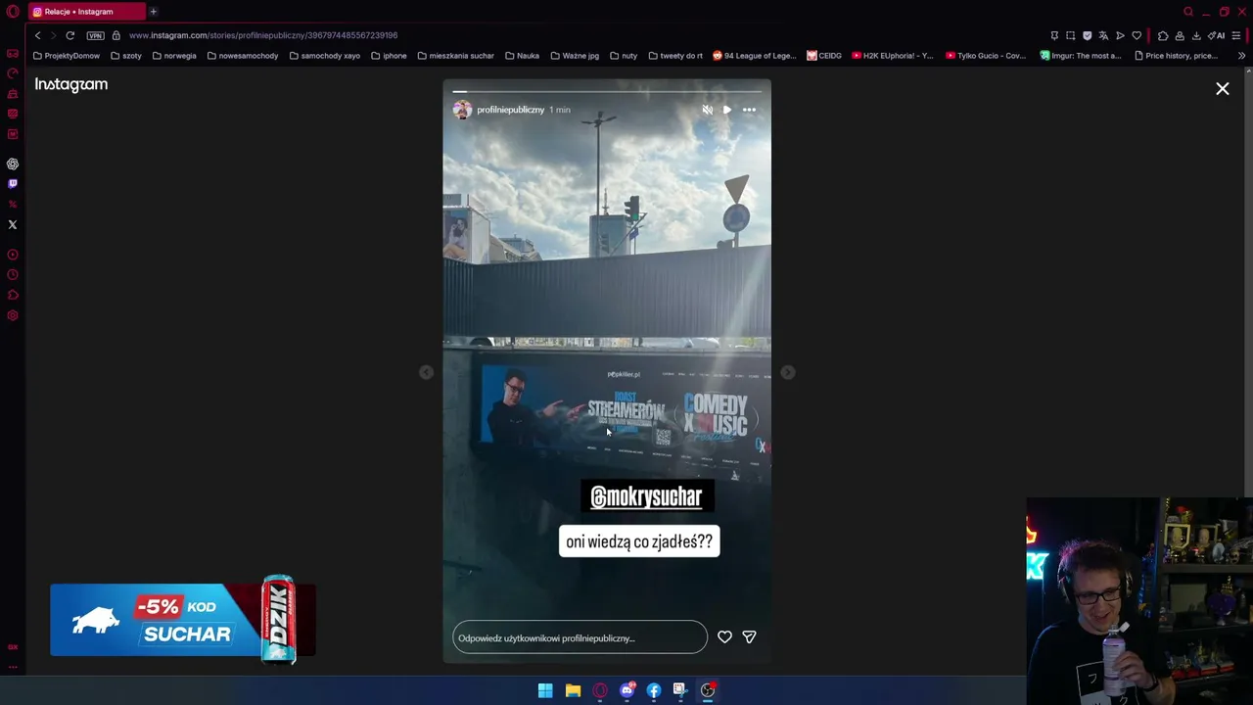Open the AI assistant in toolbar
This screenshot has height=705, width=1253.
tap(1217, 35)
